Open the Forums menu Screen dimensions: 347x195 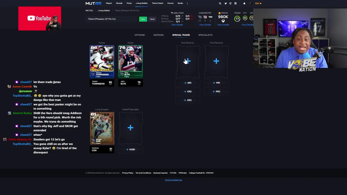[171, 3]
